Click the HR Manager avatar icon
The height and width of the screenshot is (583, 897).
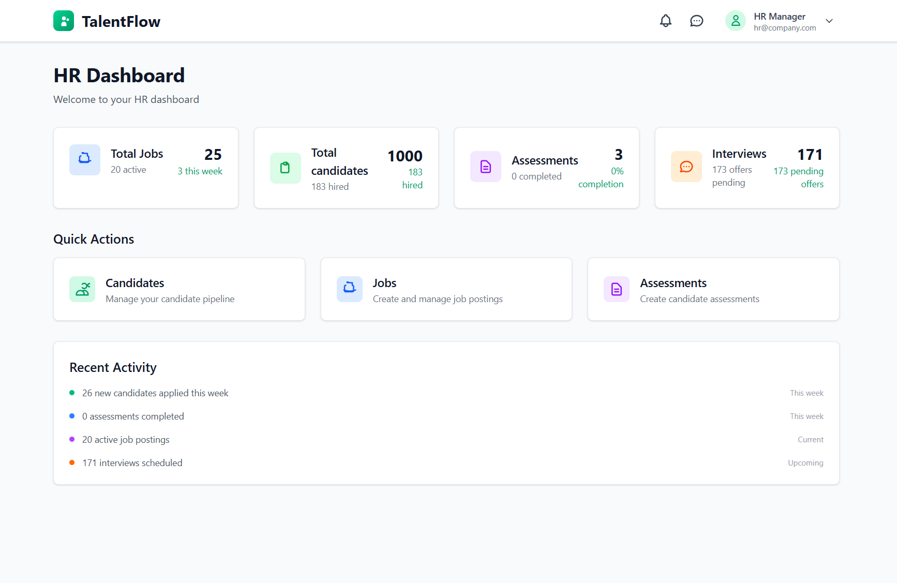pyautogui.click(x=735, y=21)
